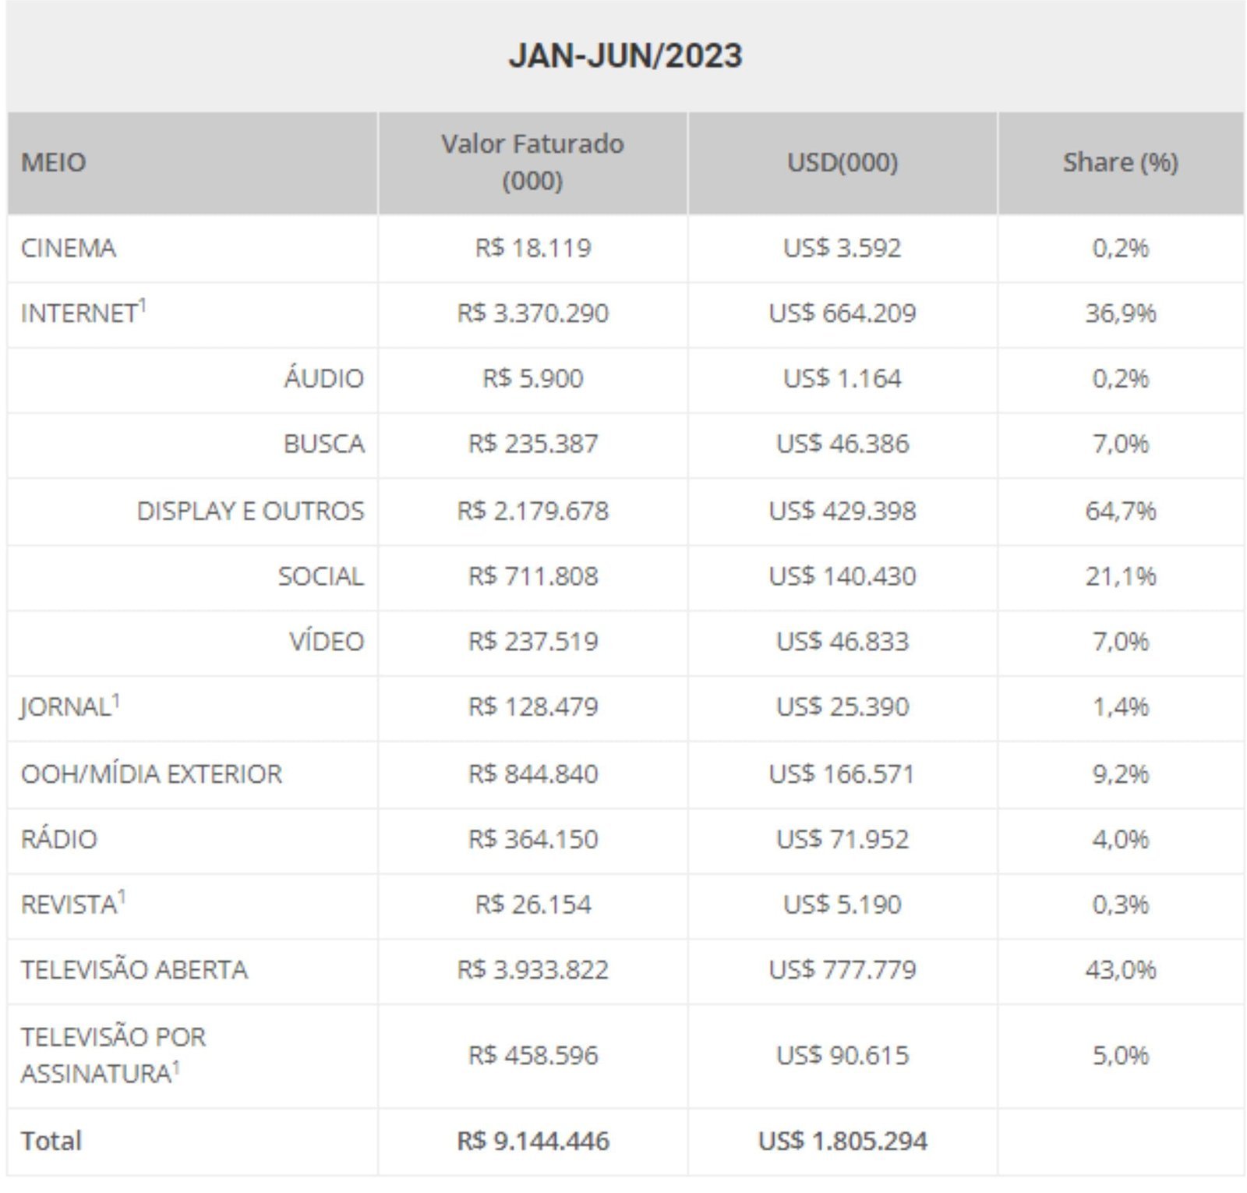Click the INTERNET row label
Image resolution: width=1247 pixels, height=1193 pixels.
click(79, 313)
